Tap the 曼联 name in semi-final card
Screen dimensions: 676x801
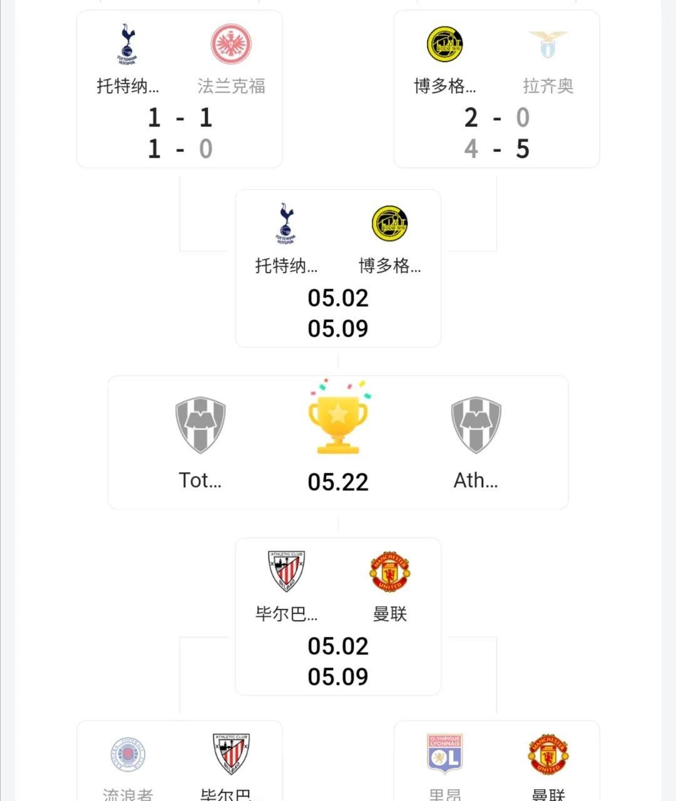click(x=390, y=614)
